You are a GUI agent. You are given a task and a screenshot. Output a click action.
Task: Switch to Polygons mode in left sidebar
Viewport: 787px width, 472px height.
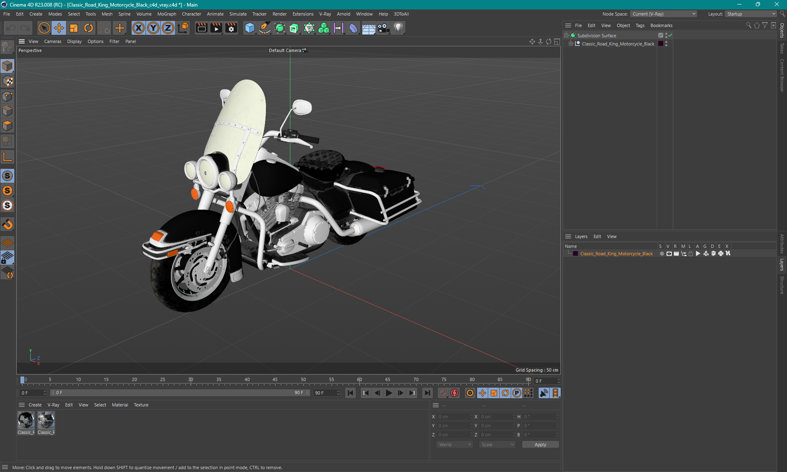7,126
